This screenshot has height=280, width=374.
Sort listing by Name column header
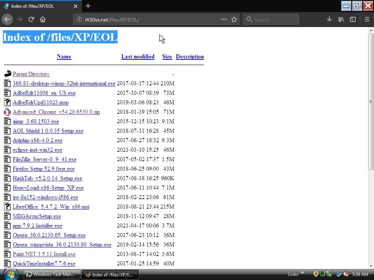point(64,57)
